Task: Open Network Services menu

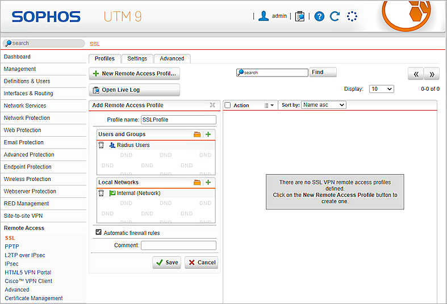Action: point(43,105)
